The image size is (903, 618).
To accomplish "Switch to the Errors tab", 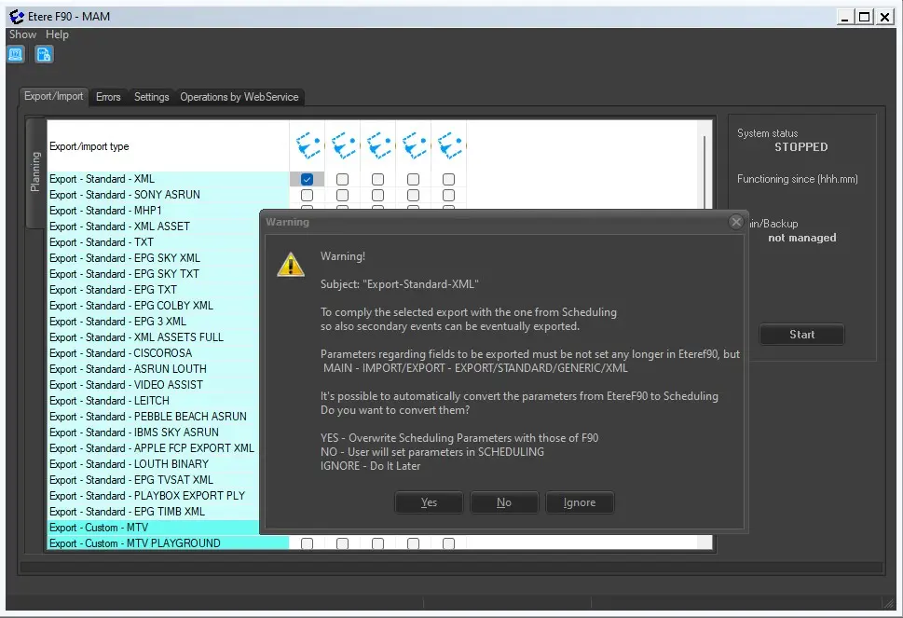I will pyautogui.click(x=108, y=97).
